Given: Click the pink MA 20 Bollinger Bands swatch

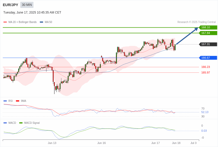Looking at the screenshot, I should pos(5,22).
